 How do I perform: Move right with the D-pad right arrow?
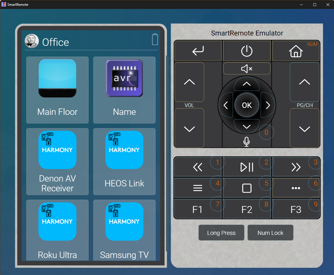tap(268, 105)
